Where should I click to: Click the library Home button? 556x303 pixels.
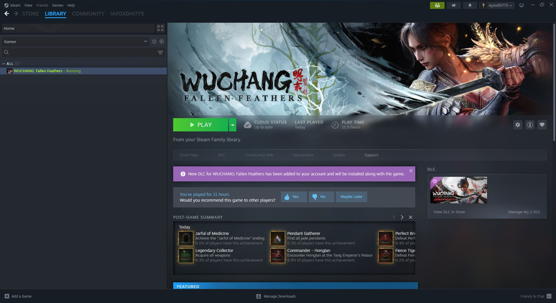[x=77, y=28]
